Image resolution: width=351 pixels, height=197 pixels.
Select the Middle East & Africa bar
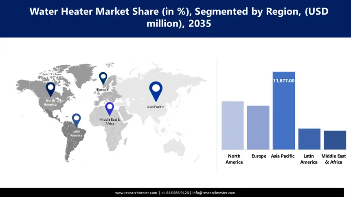click(335, 140)
